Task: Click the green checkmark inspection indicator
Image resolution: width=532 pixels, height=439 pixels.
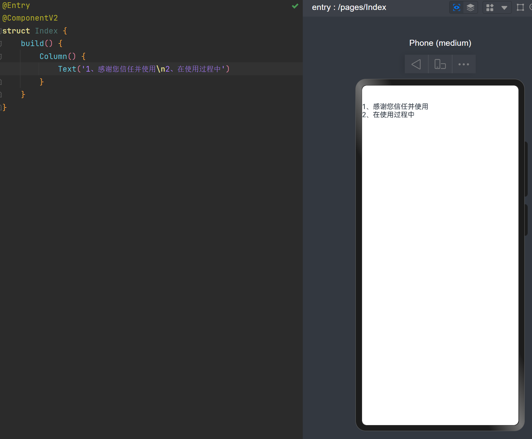Action: 295,6
